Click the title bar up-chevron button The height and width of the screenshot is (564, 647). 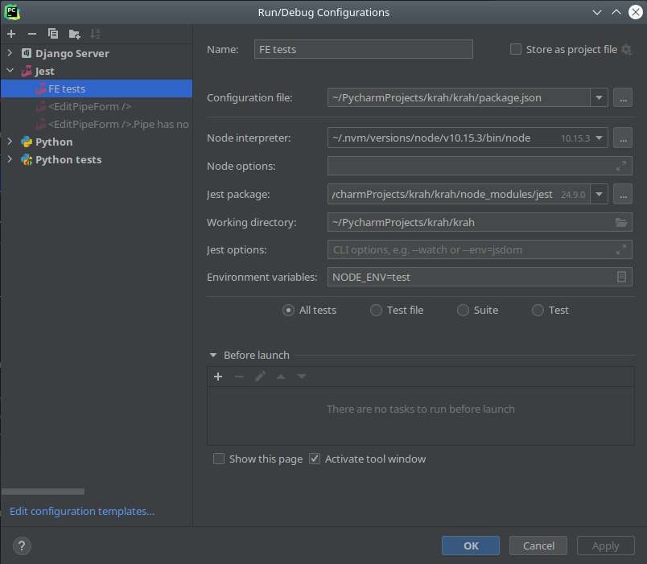[616, 12]
